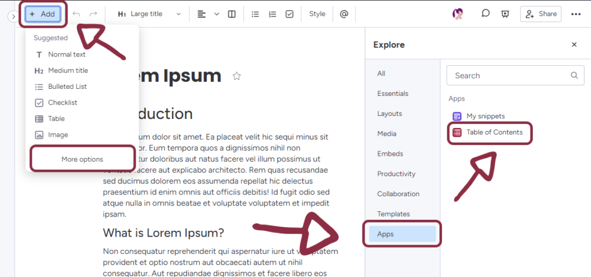The height and width of the screenshot is (277, 591).
Task: Select Checklist from Suggested menu
Action: pos(62,103)
